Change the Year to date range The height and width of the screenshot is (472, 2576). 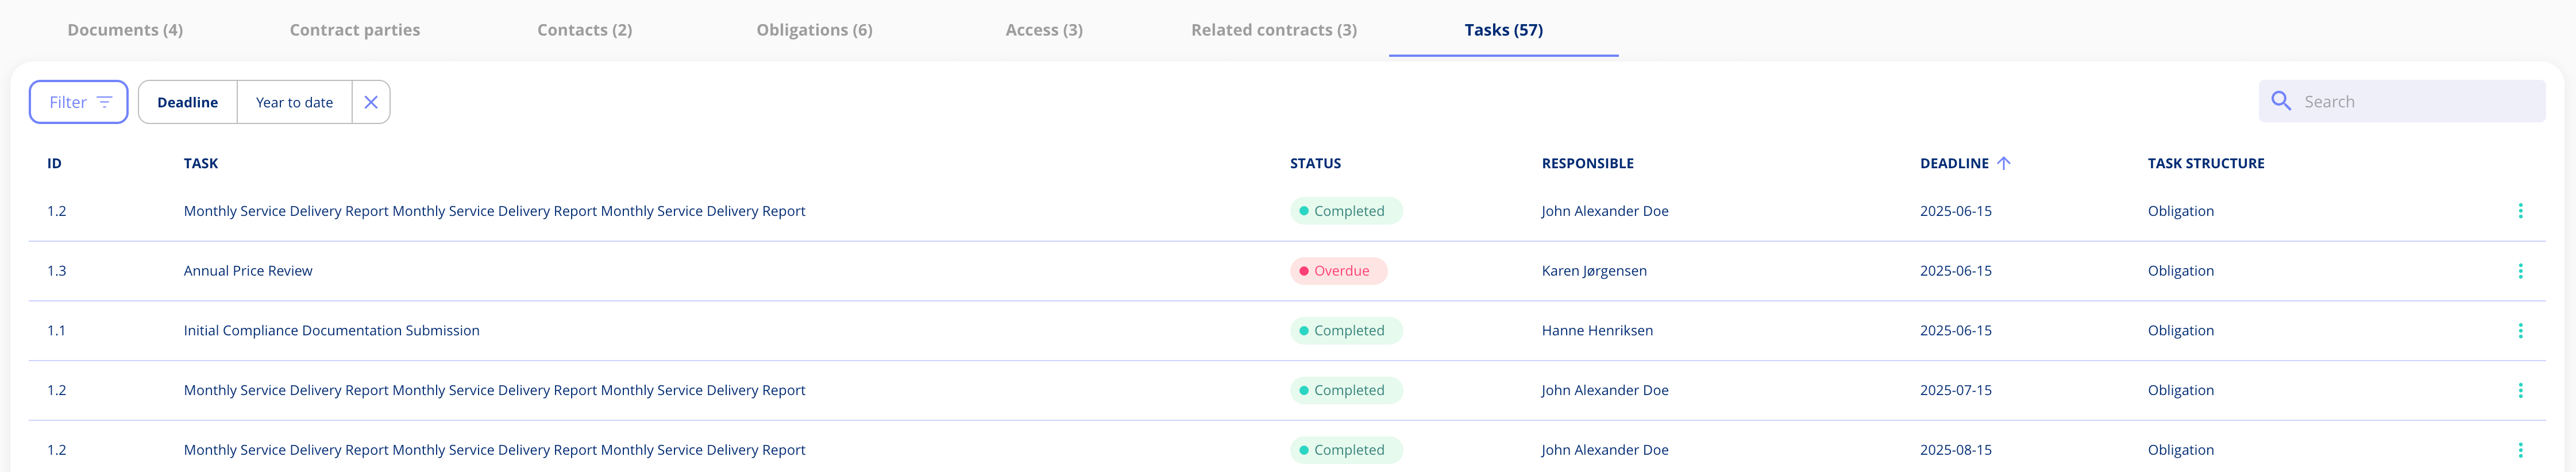(x=294, y=101)
